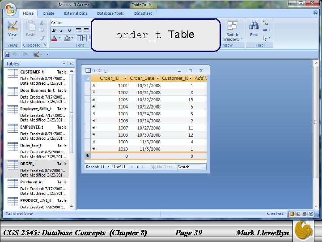Click the Go To arrow icon

[x=265, y=30]
